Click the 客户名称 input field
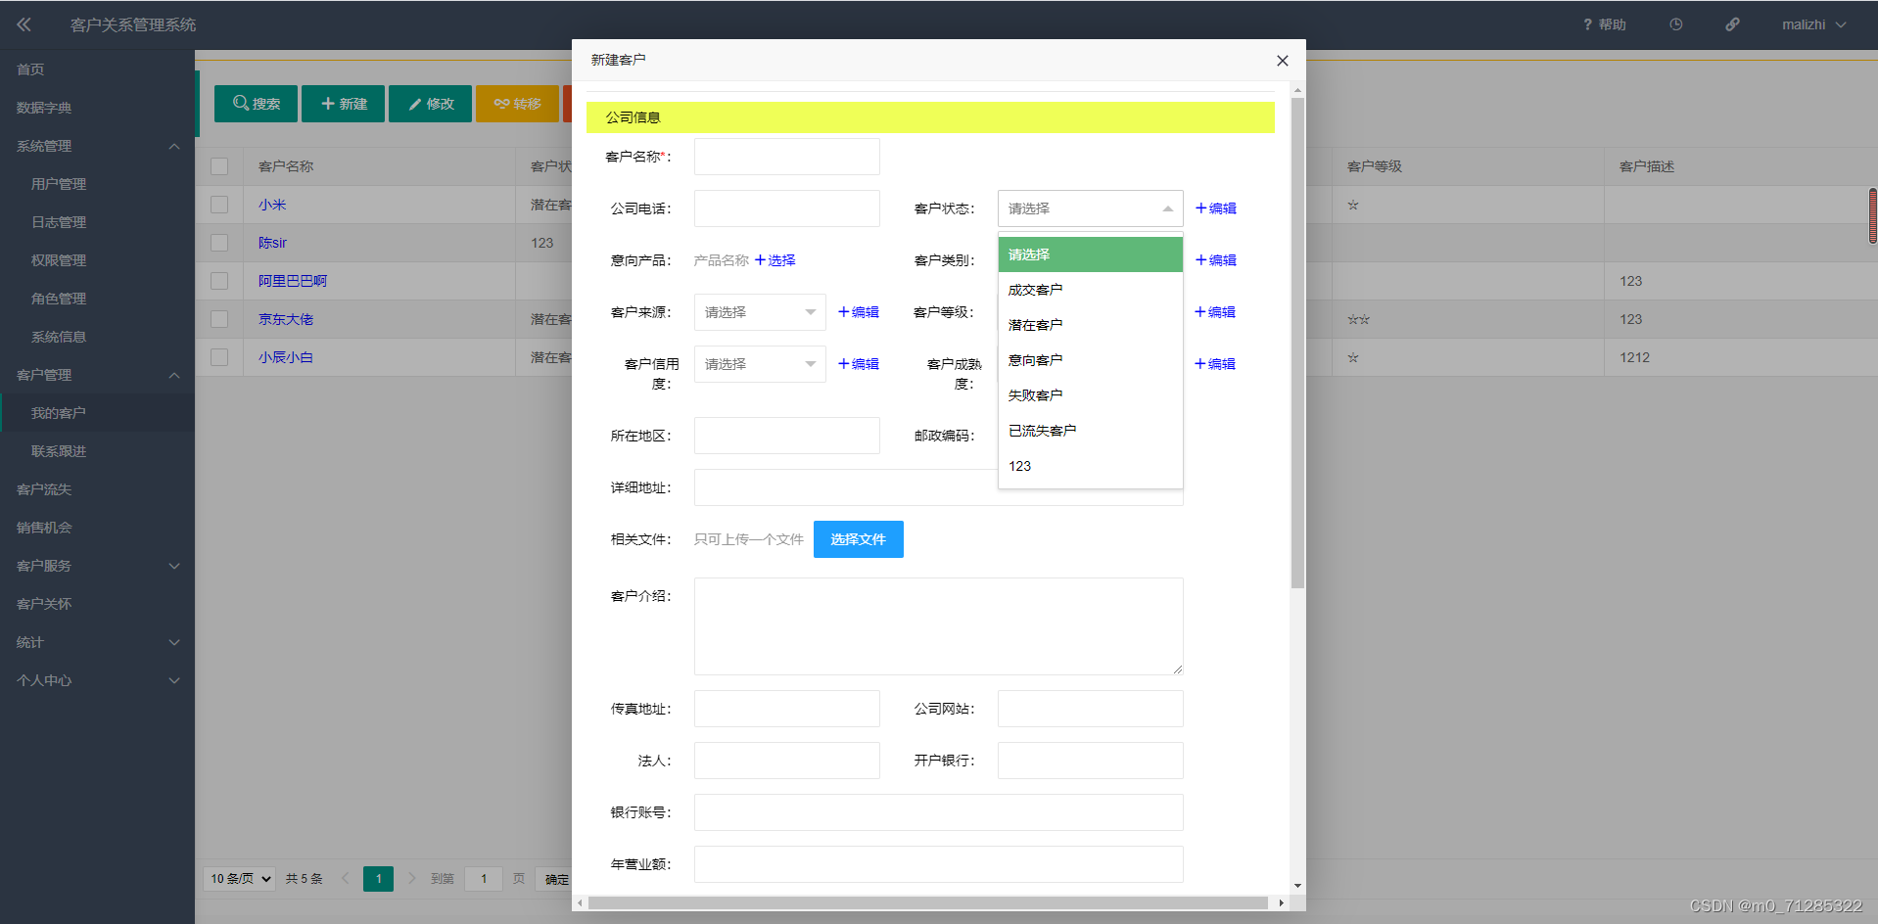This screenshot has height=924, width=1878. [x=785, y=157]
